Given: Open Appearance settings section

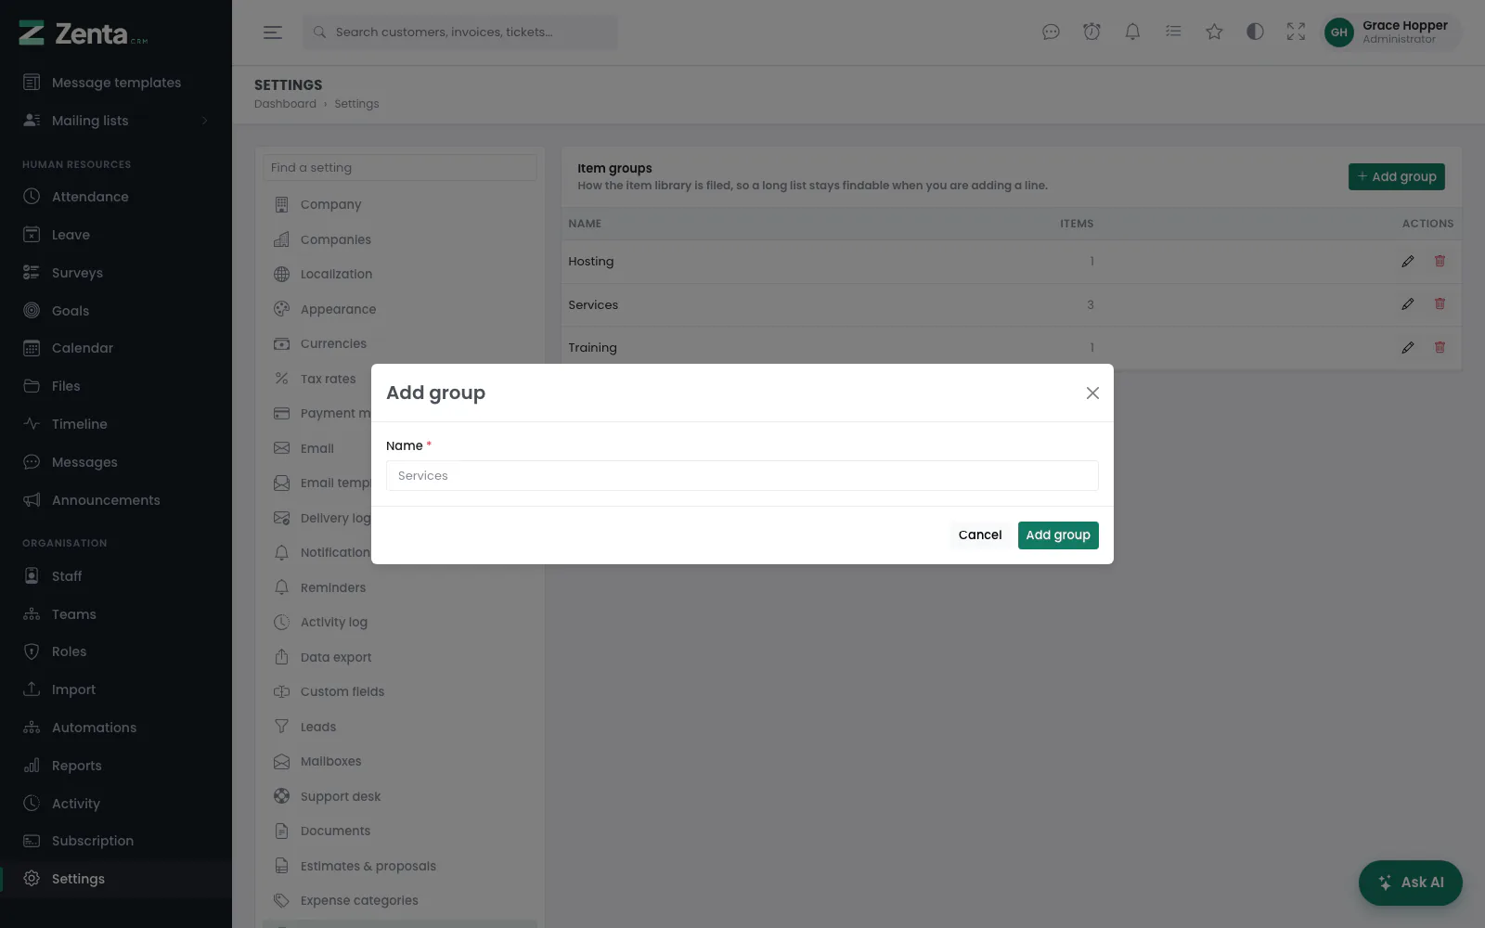Looking at the screenshot, I should click(x=400, y=309).
